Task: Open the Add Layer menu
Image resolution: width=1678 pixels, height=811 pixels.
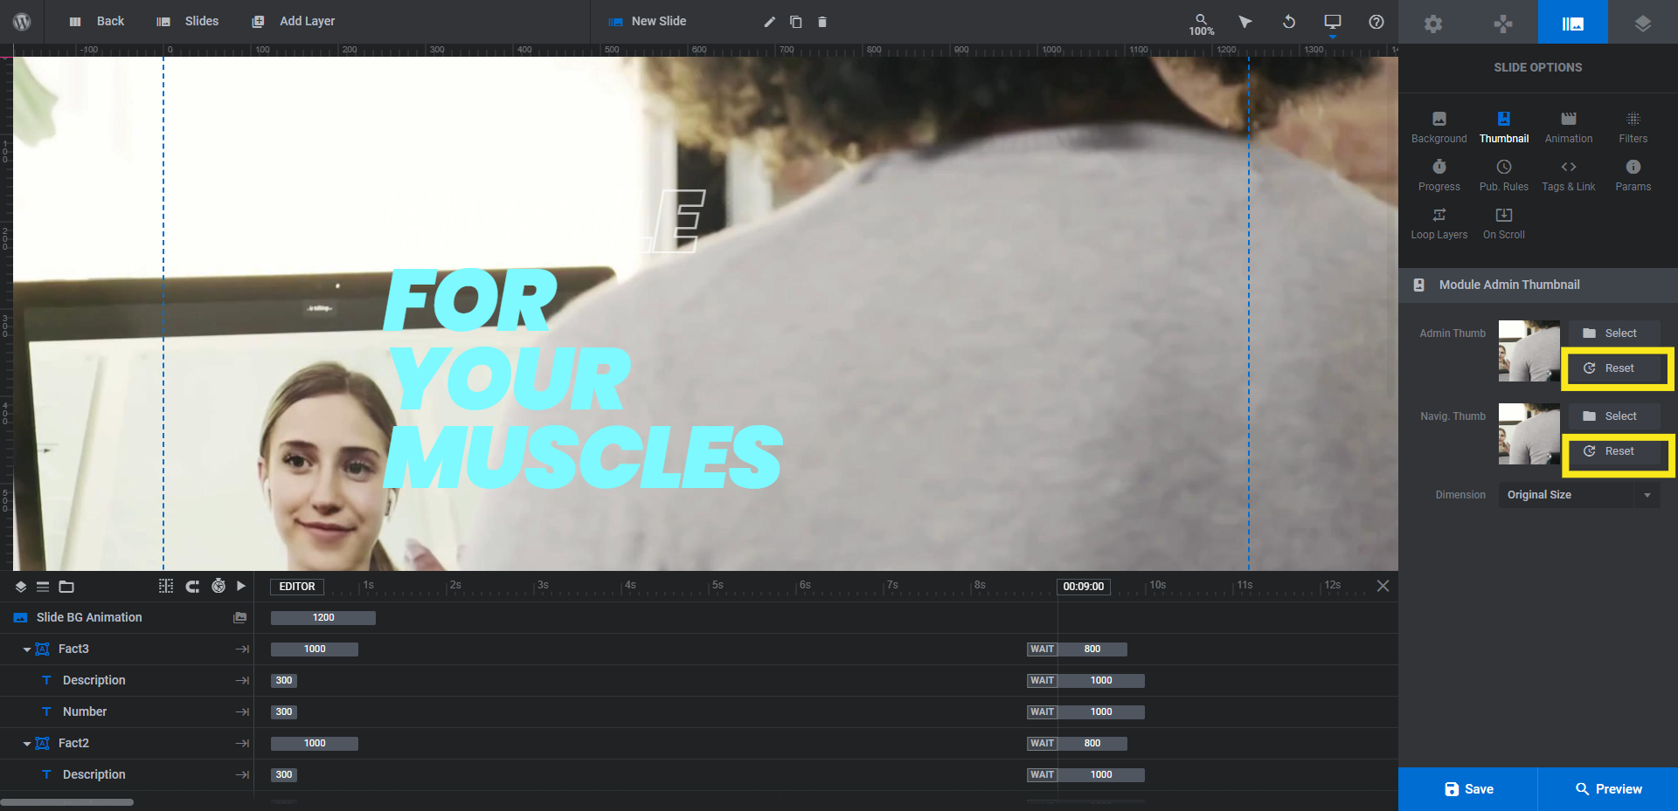Action: point(293,21)
